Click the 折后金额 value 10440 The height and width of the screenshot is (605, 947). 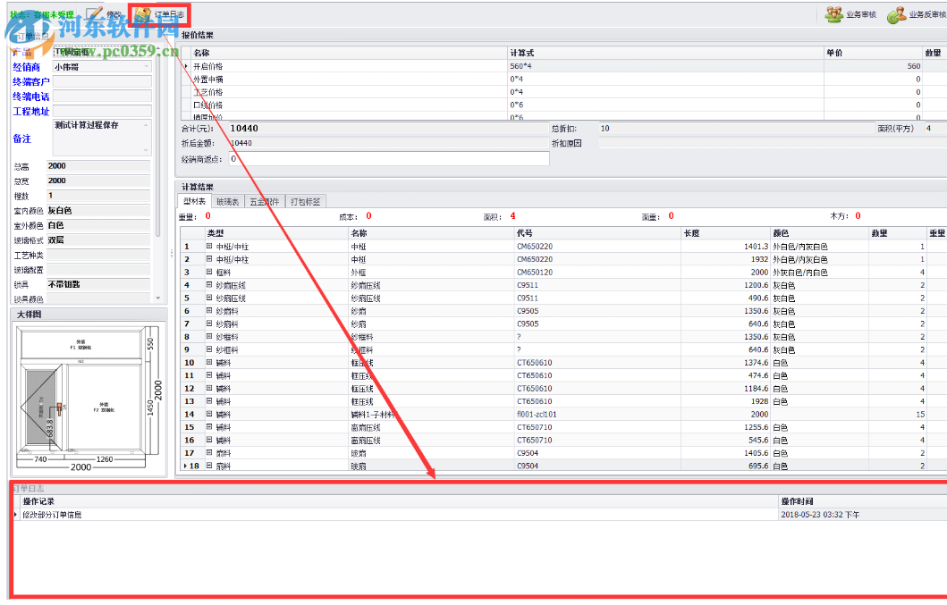[389, 143]
